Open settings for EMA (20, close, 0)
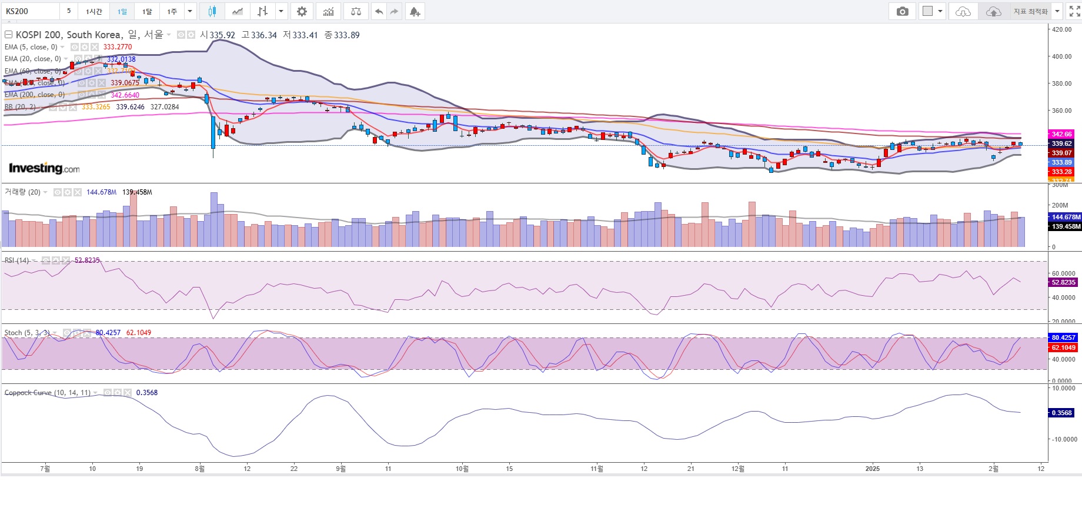1082x518 pixels. 88,59
